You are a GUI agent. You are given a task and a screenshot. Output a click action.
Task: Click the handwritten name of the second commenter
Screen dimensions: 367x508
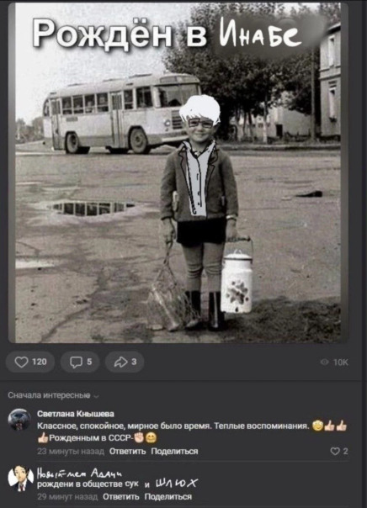(x=80, y=474)
